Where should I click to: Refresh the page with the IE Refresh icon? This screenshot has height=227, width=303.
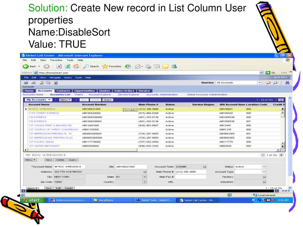coord(68,67)
